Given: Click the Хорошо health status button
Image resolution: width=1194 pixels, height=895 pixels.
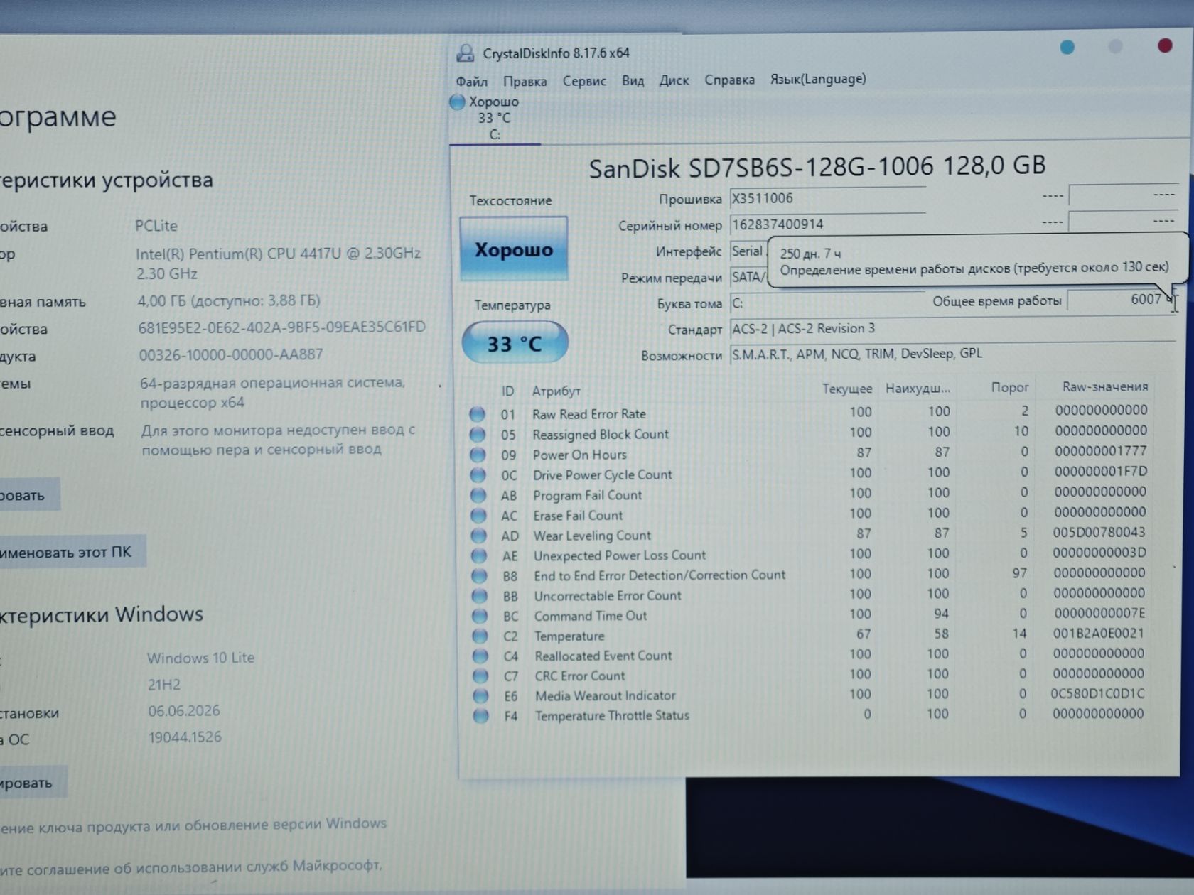Looking at the screenshot, I should [513, 249].
